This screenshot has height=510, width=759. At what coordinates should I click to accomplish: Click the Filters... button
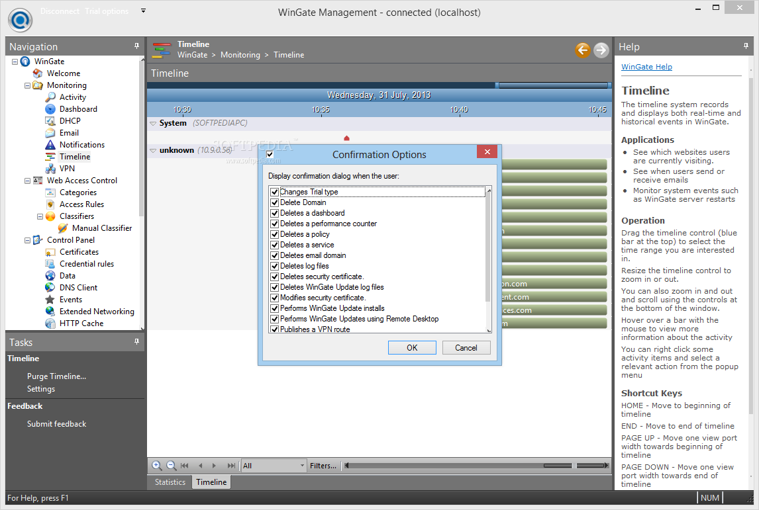[x=323, y=466]
